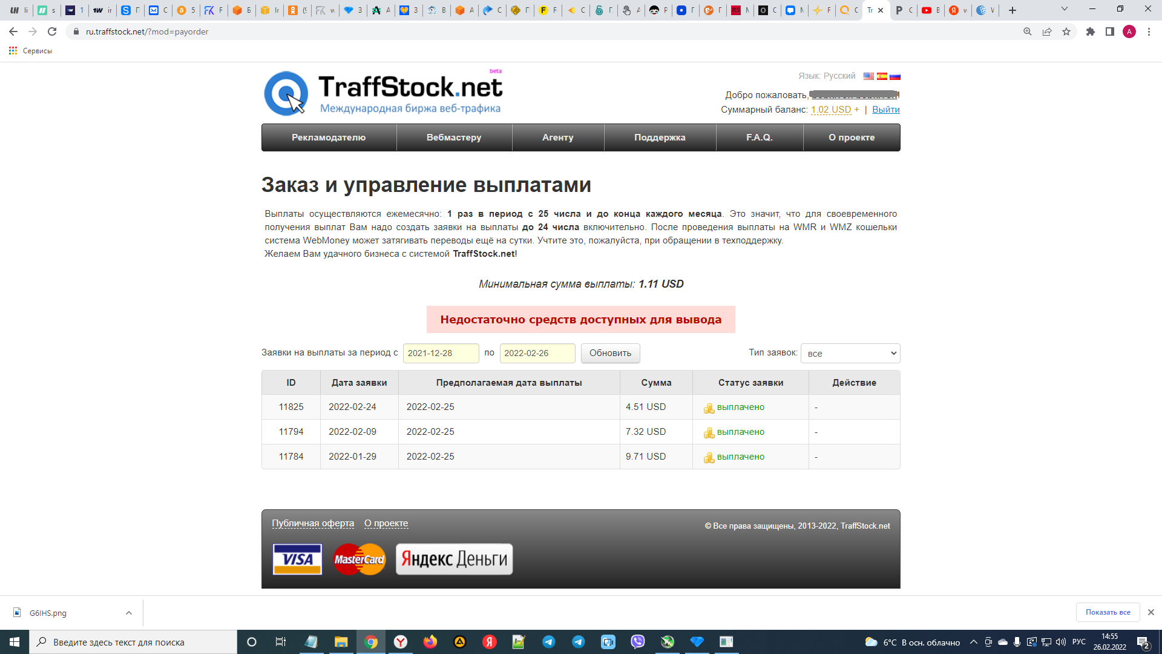The height and width of the screenshot is (654, 1162).
Task: Open the О проекте menu item
Action: pyautogui.click(x=852, y=137)
